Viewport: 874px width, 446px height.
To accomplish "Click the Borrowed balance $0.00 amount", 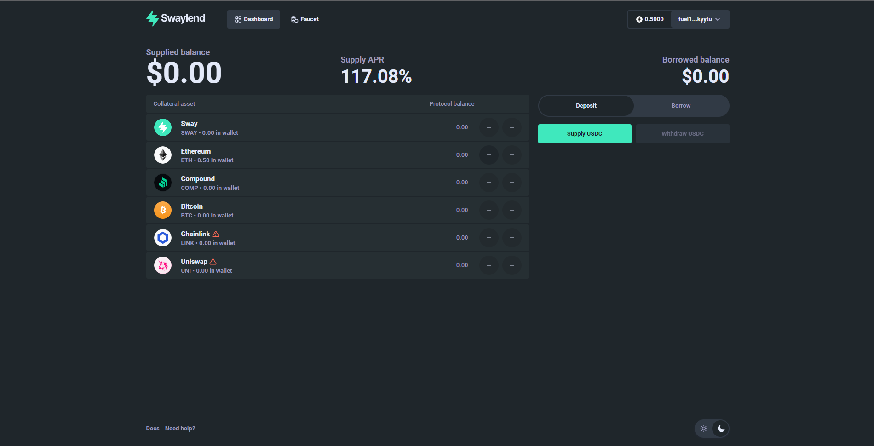I will click(x=705, y=76).
